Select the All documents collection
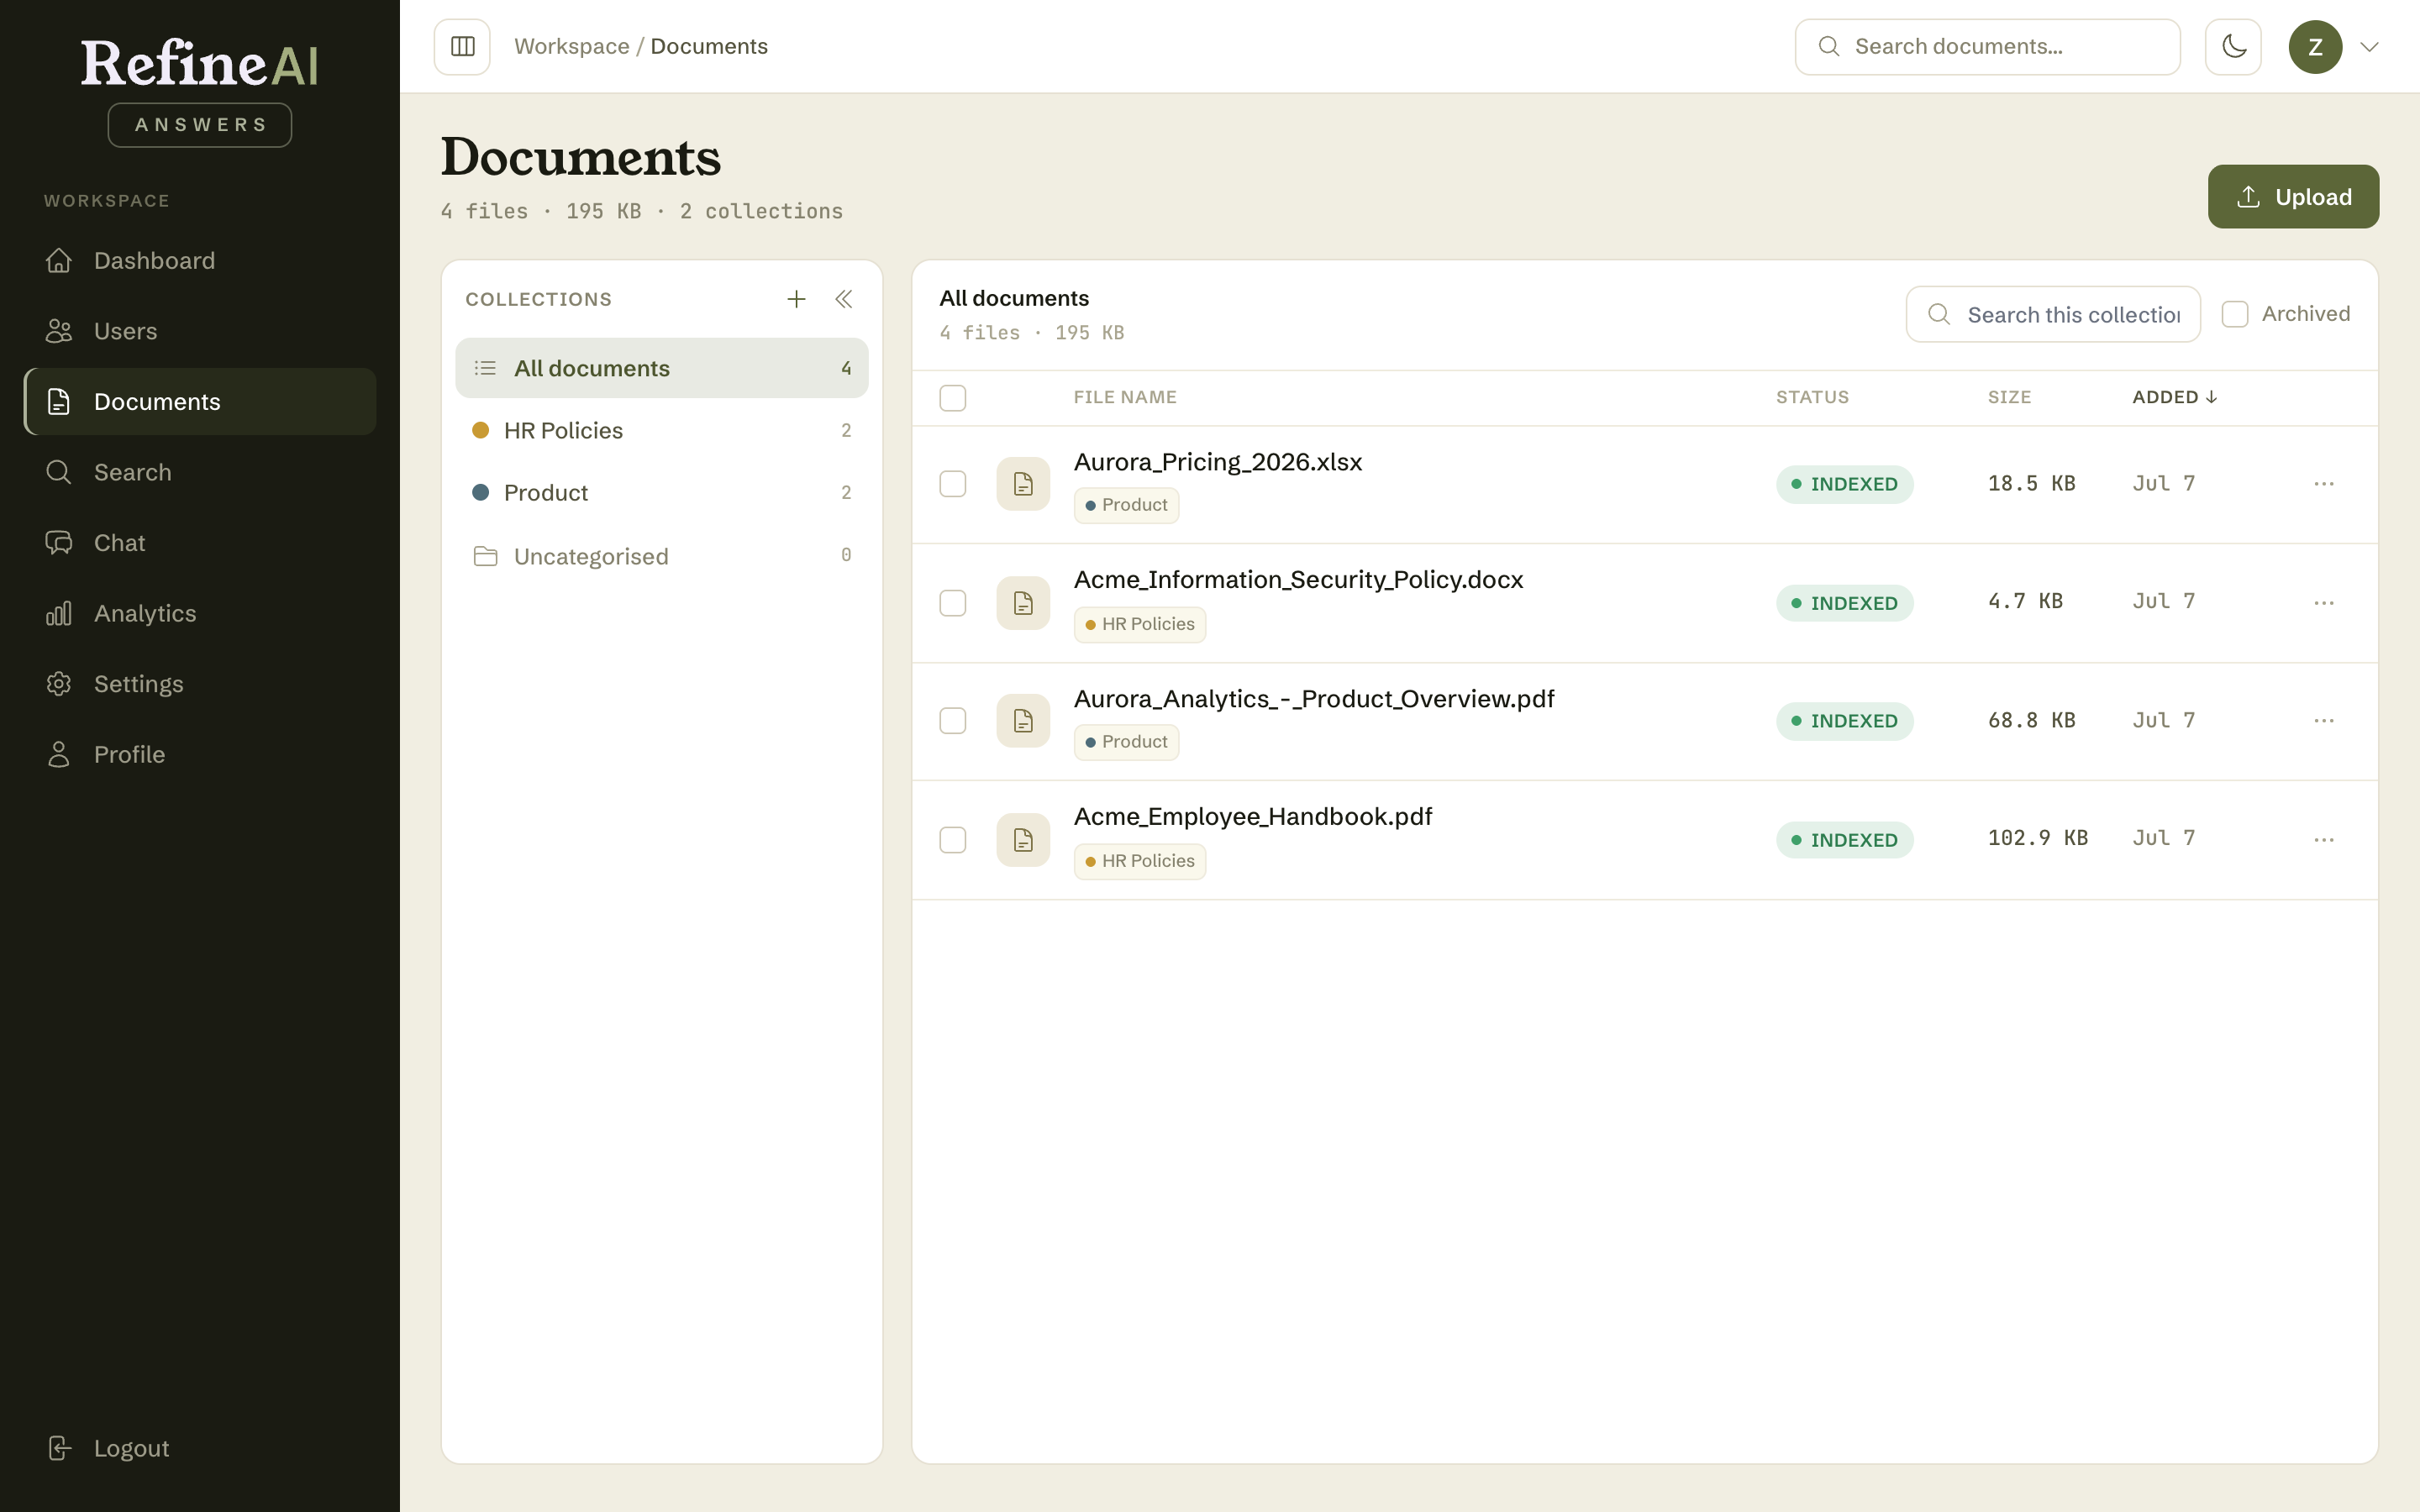This screenshot has width=2420, height=1512. (x=661, y=368)
